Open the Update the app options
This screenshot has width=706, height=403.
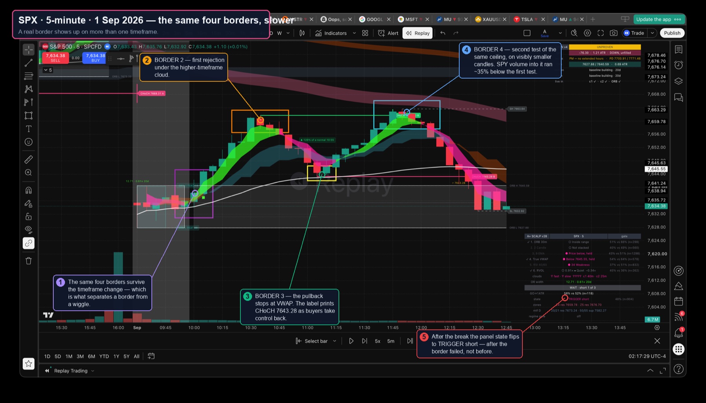(677, 19)
